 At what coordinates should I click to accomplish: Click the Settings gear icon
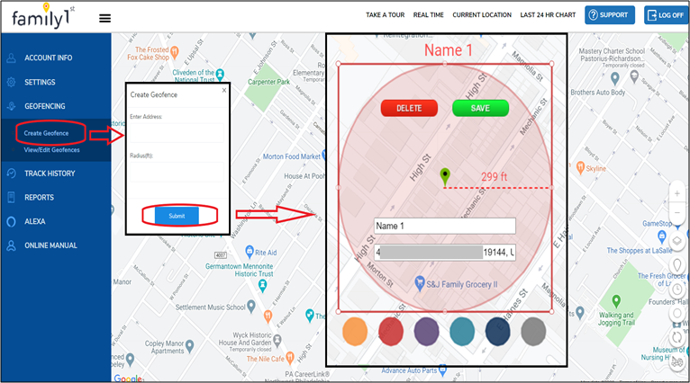tap(12, 82)
